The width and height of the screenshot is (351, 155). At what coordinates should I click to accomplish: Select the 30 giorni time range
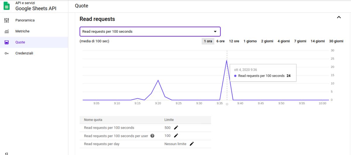click(336, 41)
